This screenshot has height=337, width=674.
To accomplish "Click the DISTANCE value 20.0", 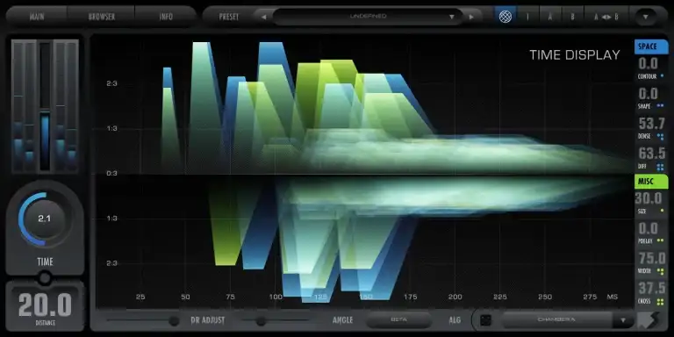I will pos(45,305).
